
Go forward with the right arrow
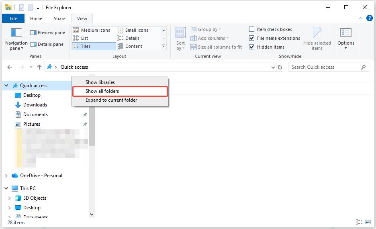[x=22, y=67]
